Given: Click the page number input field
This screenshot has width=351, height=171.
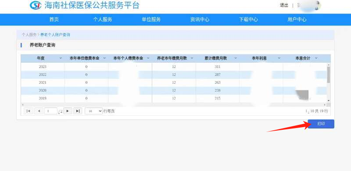Looking at the screenshot, I should point(51,111).
